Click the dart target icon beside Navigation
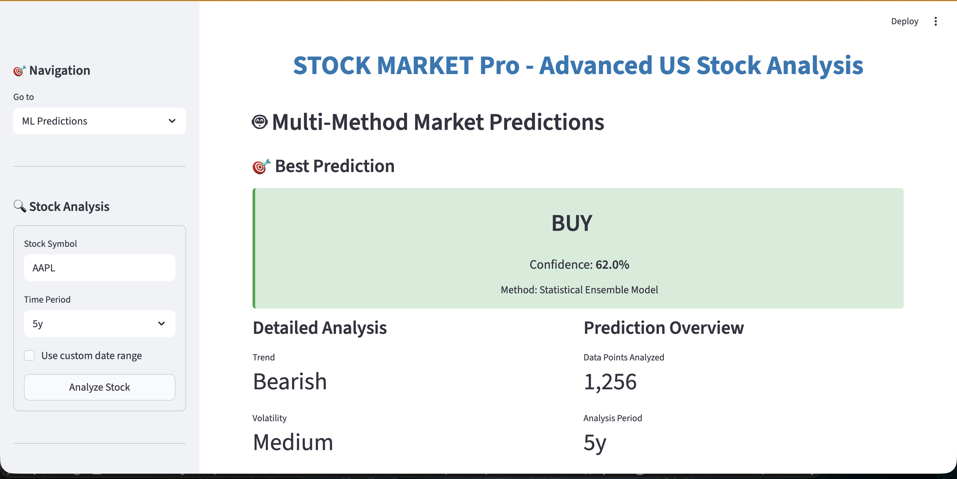The image size is (957, 479). coord(19,70)
